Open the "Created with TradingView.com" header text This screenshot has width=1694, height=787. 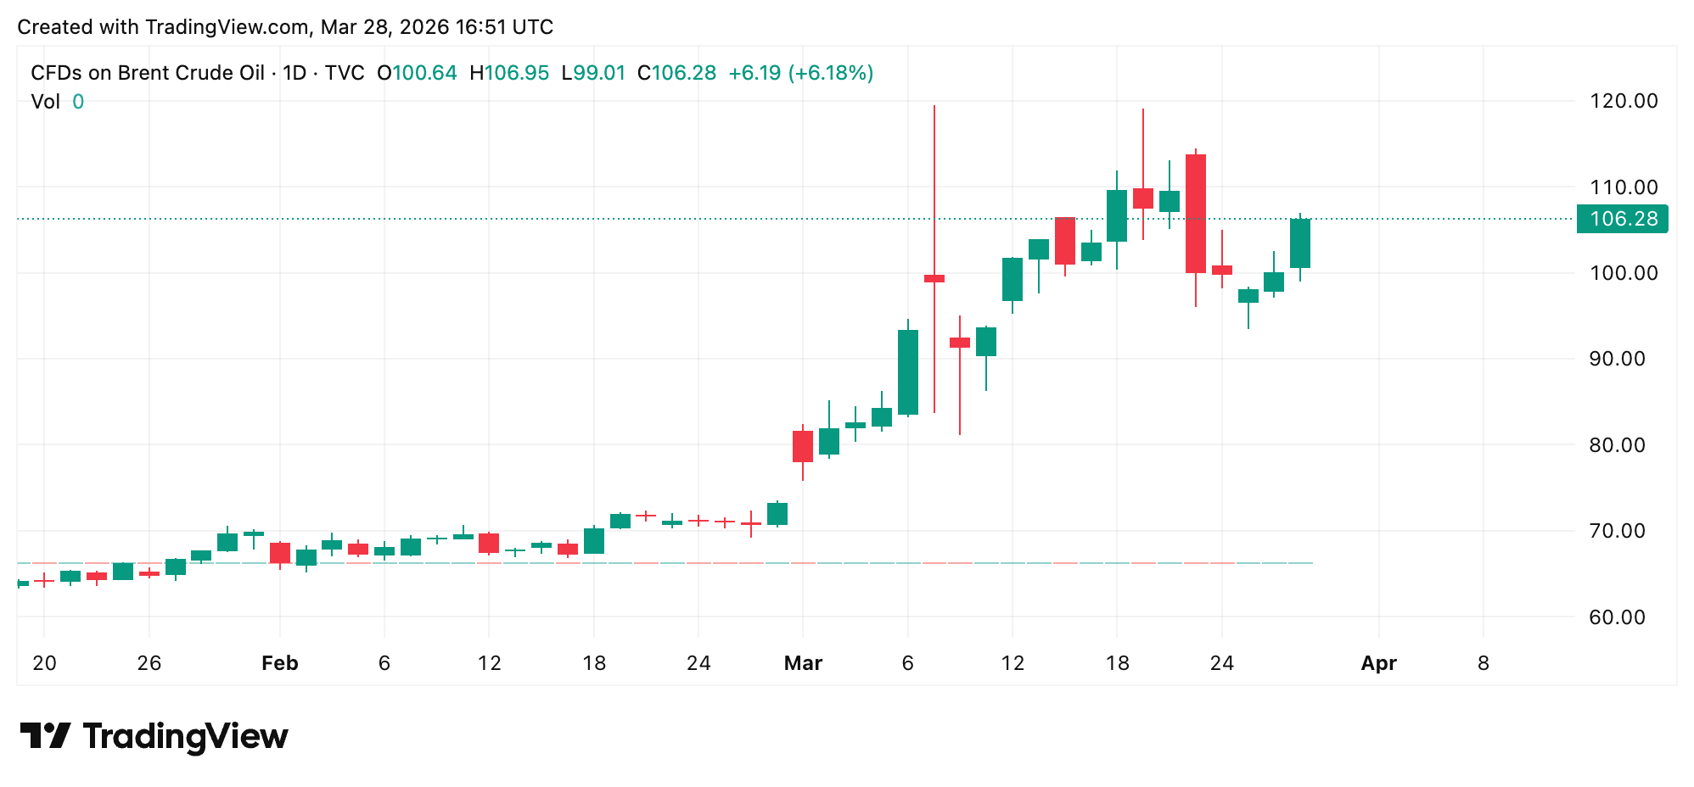tap(285, 27)
